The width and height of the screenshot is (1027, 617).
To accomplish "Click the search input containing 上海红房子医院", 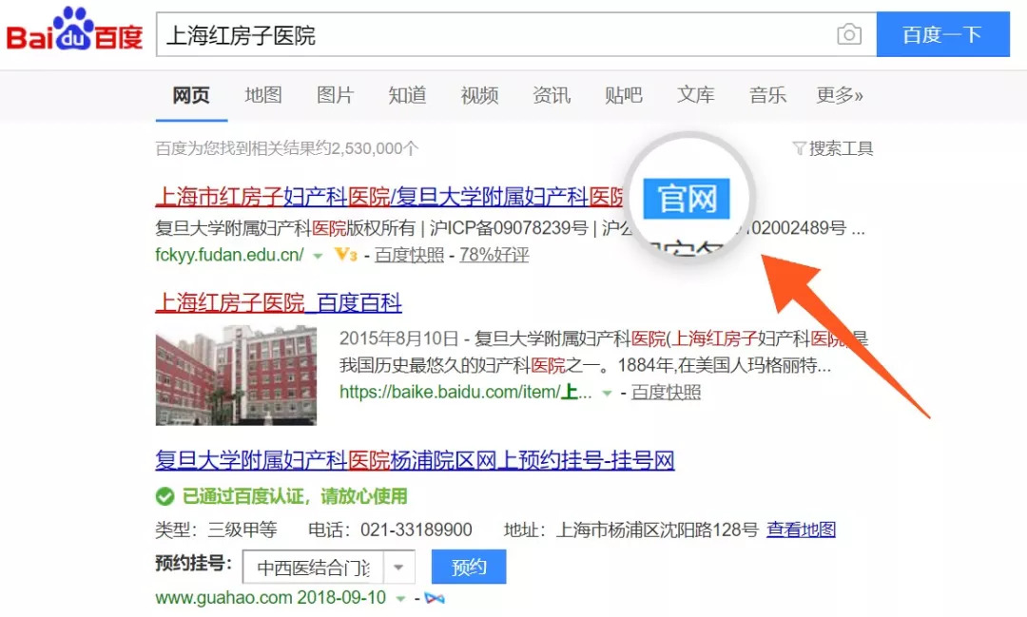I will pos(494,35).
